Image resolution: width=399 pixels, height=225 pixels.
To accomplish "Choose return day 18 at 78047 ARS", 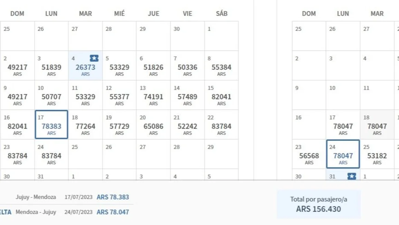I will coord(377,125).
